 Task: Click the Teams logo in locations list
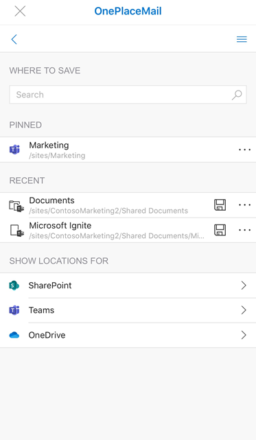pyautogui.click(x=14, y=310)
